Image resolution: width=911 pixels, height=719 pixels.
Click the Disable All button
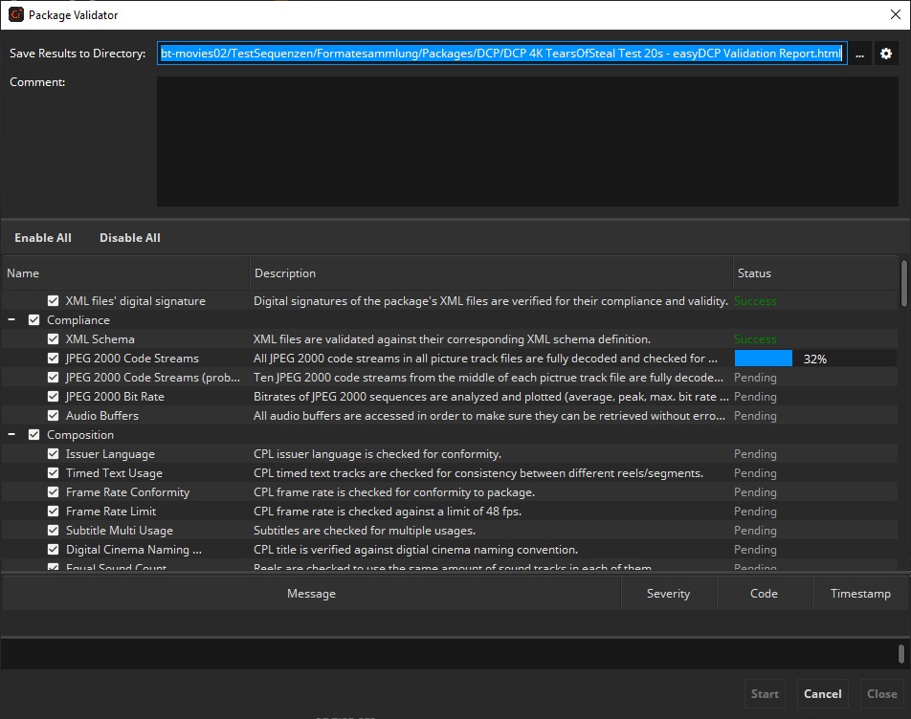(x=129, y=238)
